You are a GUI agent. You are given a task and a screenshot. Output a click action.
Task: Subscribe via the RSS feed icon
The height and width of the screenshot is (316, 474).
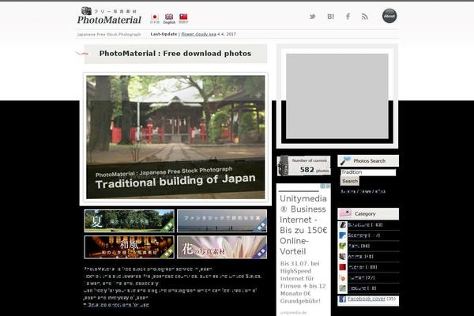click(x=364, y=17)
